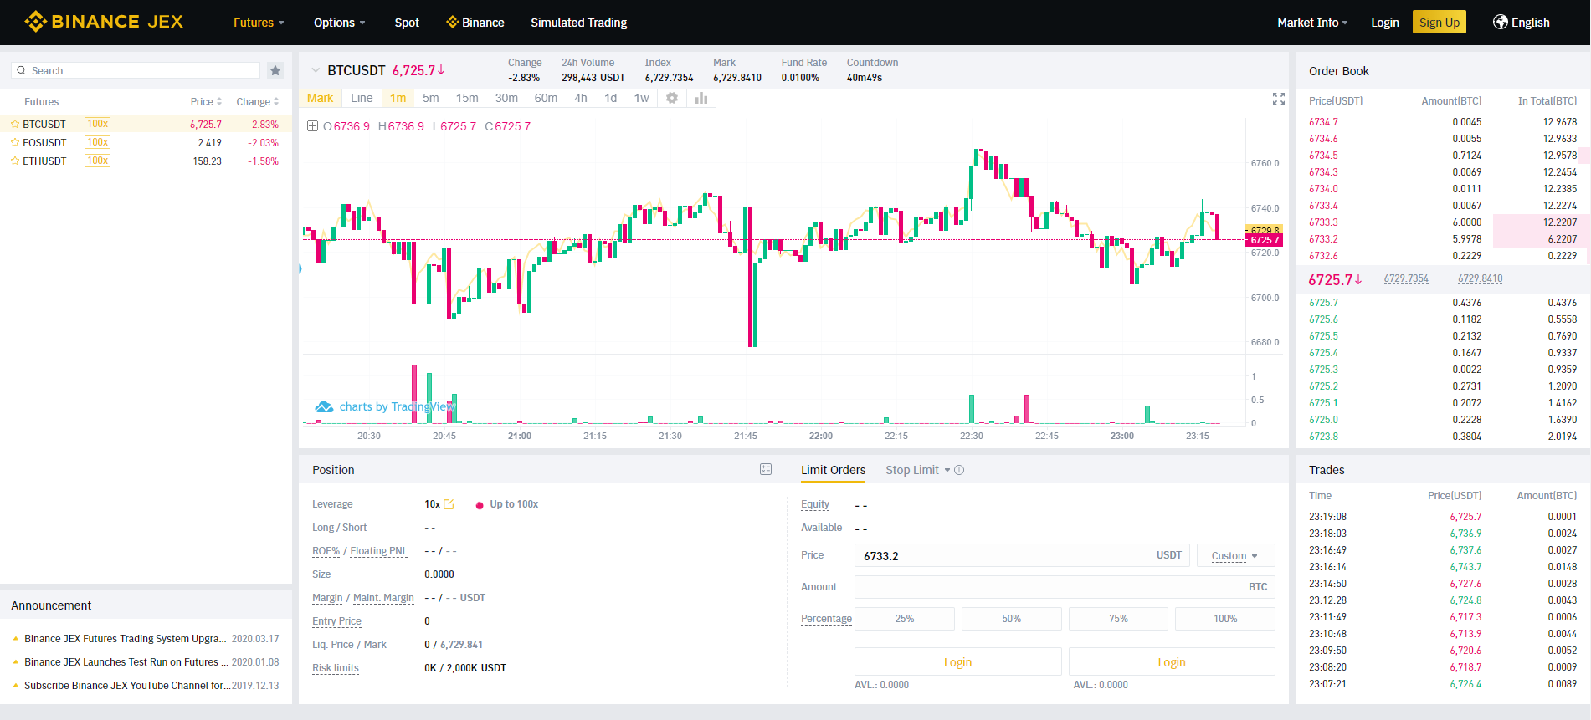
Task: Open the Stop Limit order type dropdown
Action: pos(918,470)
